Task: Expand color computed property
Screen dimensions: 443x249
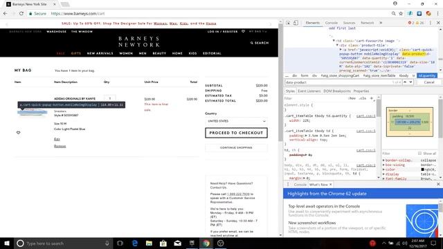Action: click(383, 169)
